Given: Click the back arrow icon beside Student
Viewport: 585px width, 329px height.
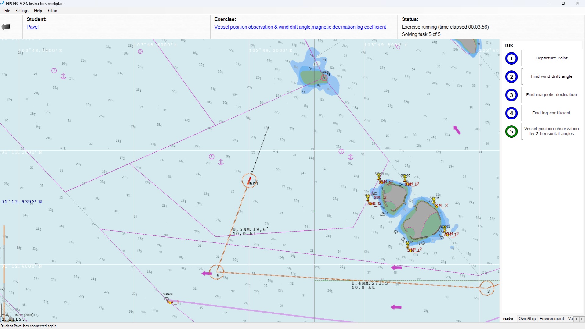Looking at the screenshot, I should (6, 27).
